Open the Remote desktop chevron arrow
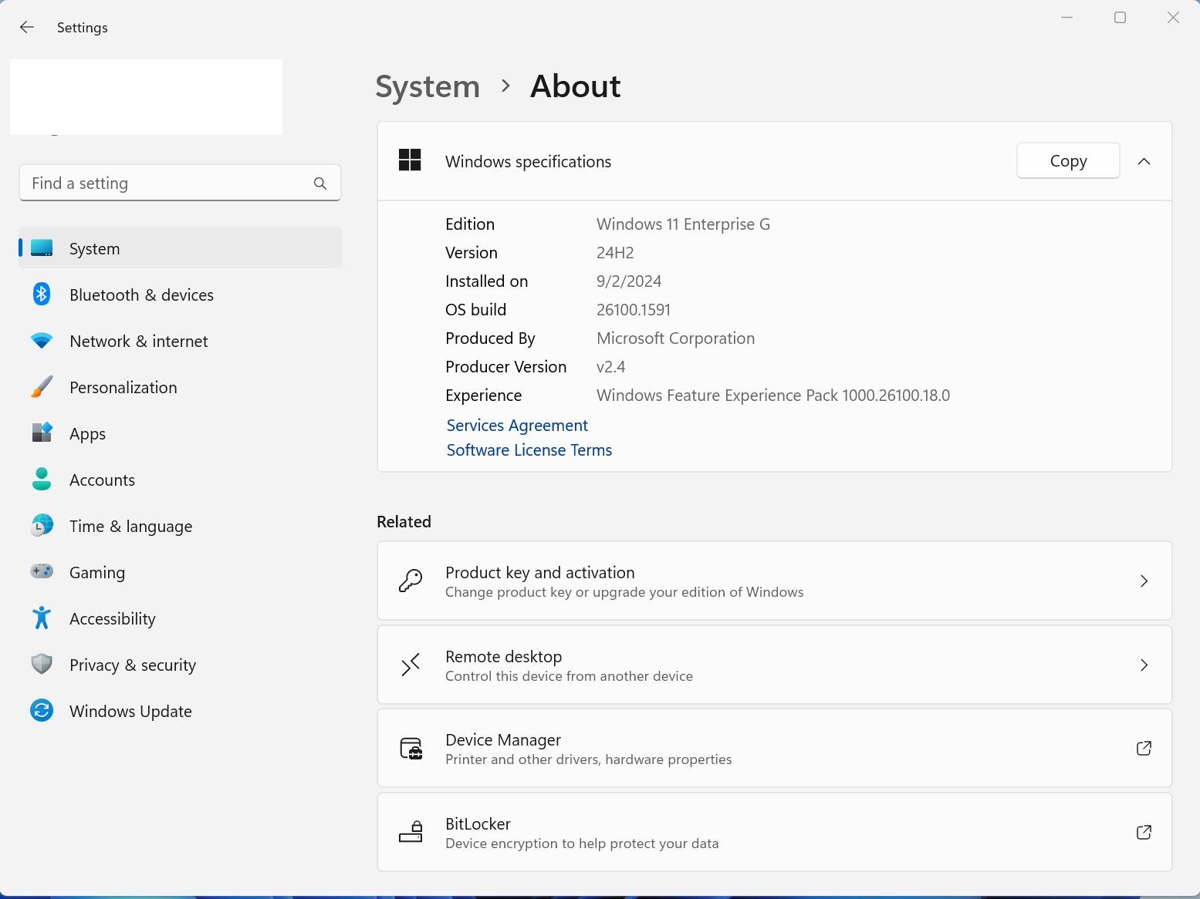The image size is (1200, 899). tap(1144, 665)
